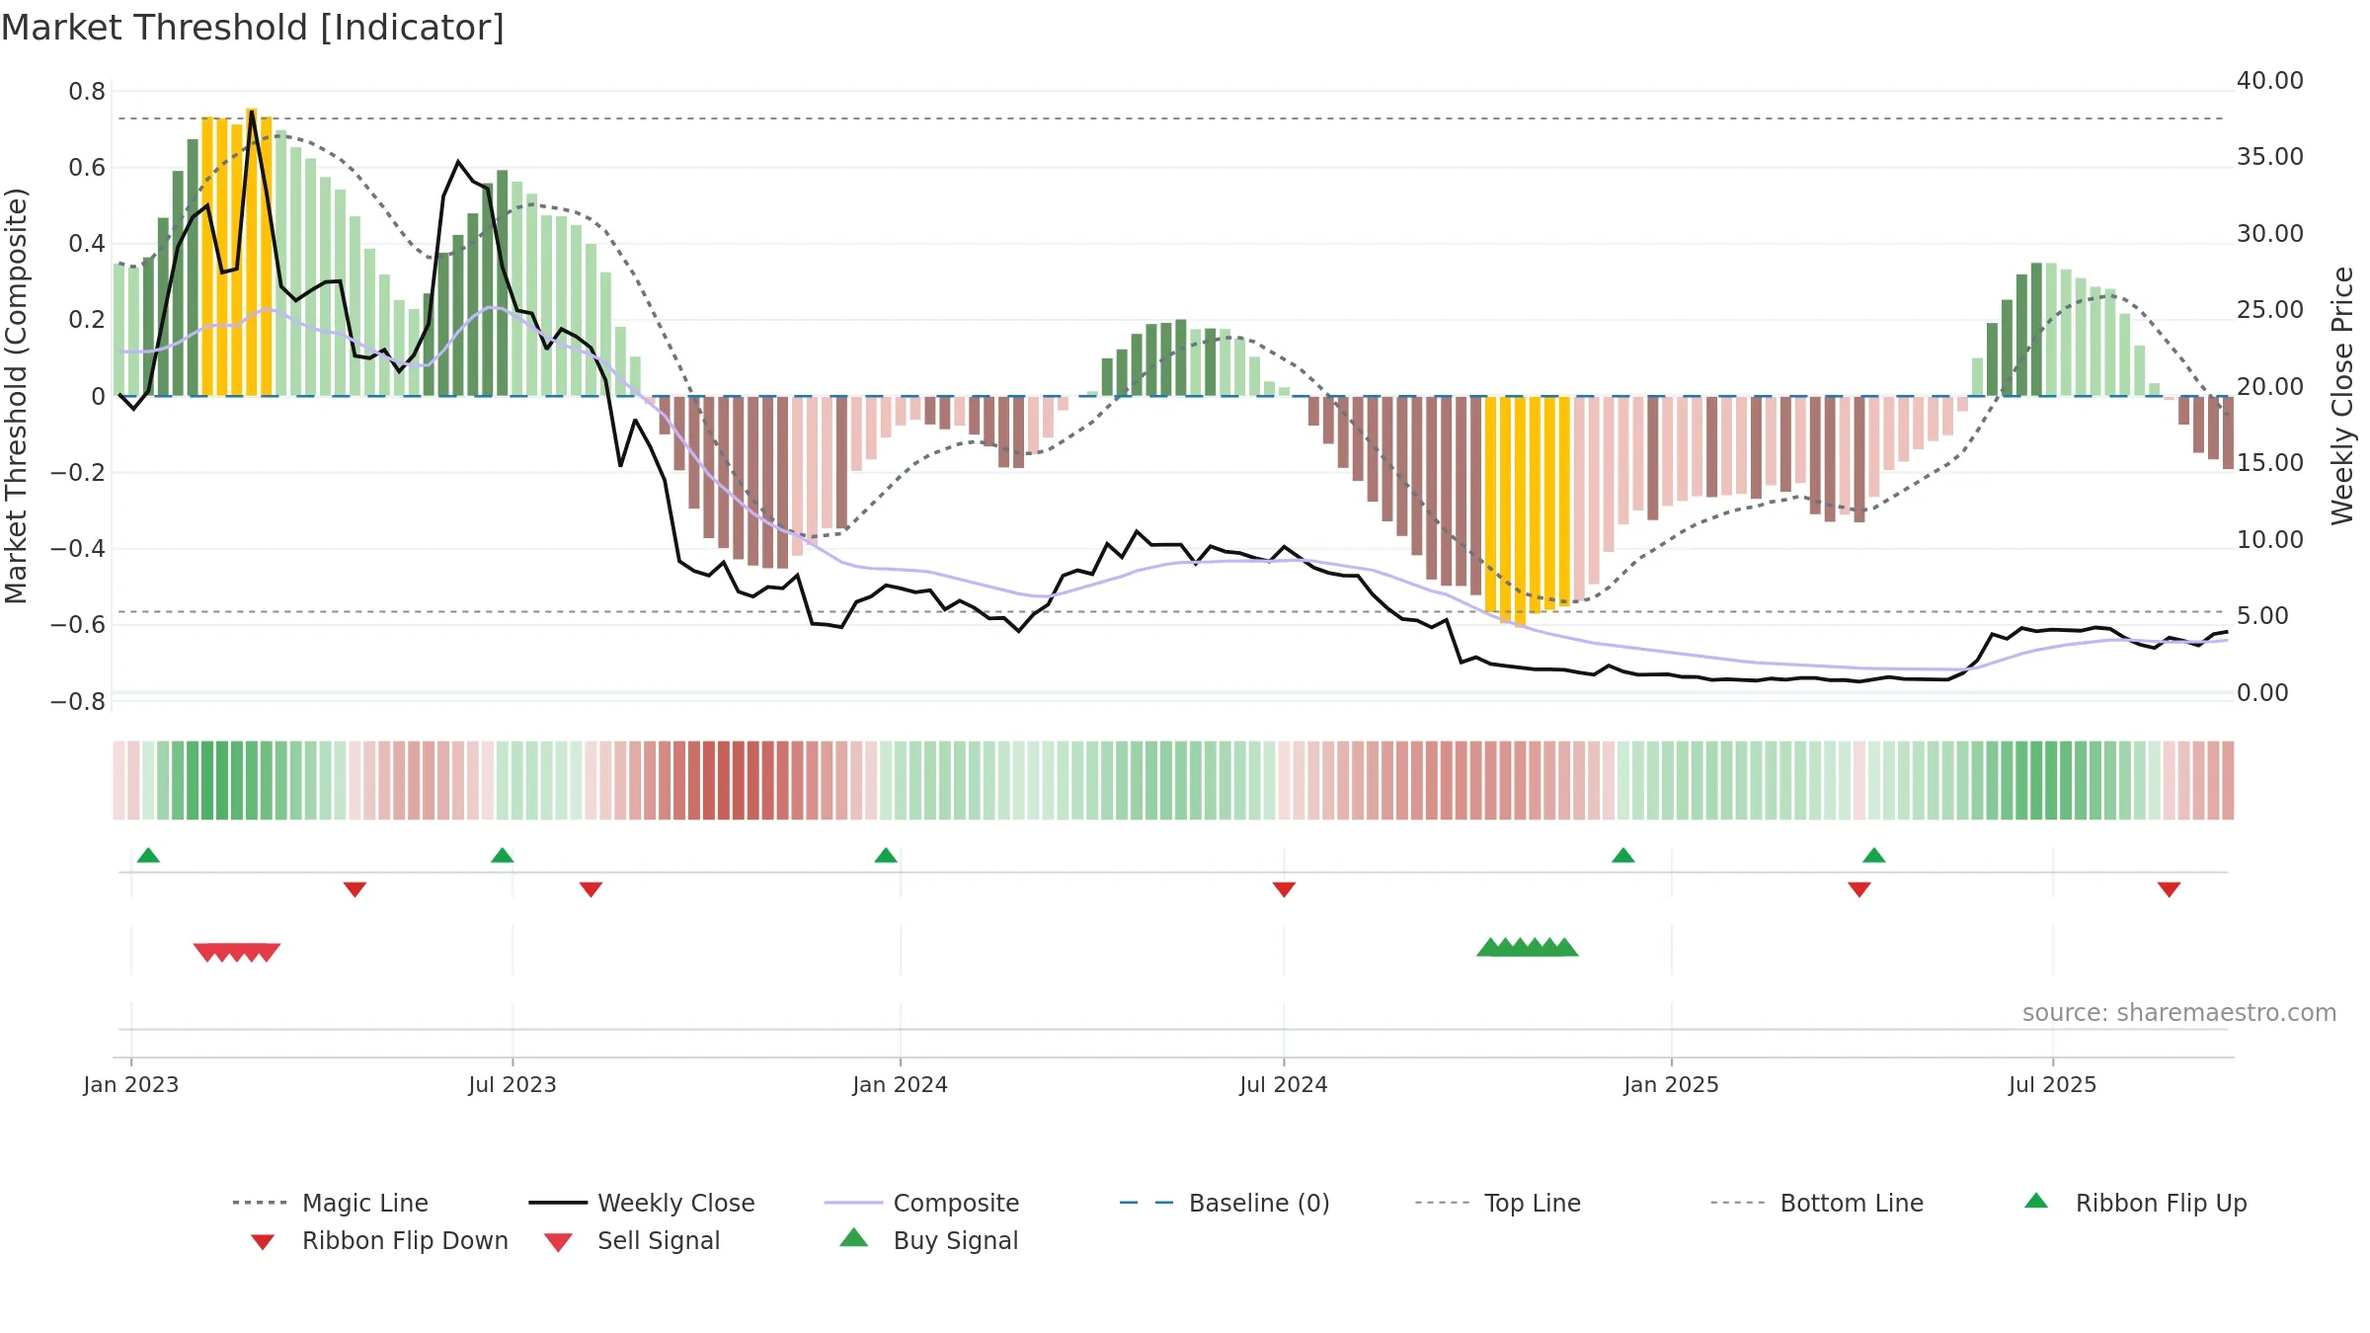2370x1333 pixels.
Task: Click the Jan 2024 x-axis label
Action: [901, 1085]
